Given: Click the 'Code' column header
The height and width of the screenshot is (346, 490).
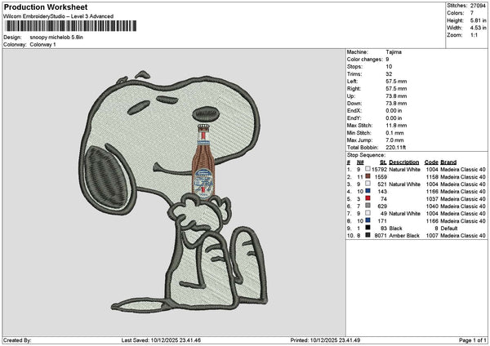Looking at the screenshot, I should pos(431,162).
